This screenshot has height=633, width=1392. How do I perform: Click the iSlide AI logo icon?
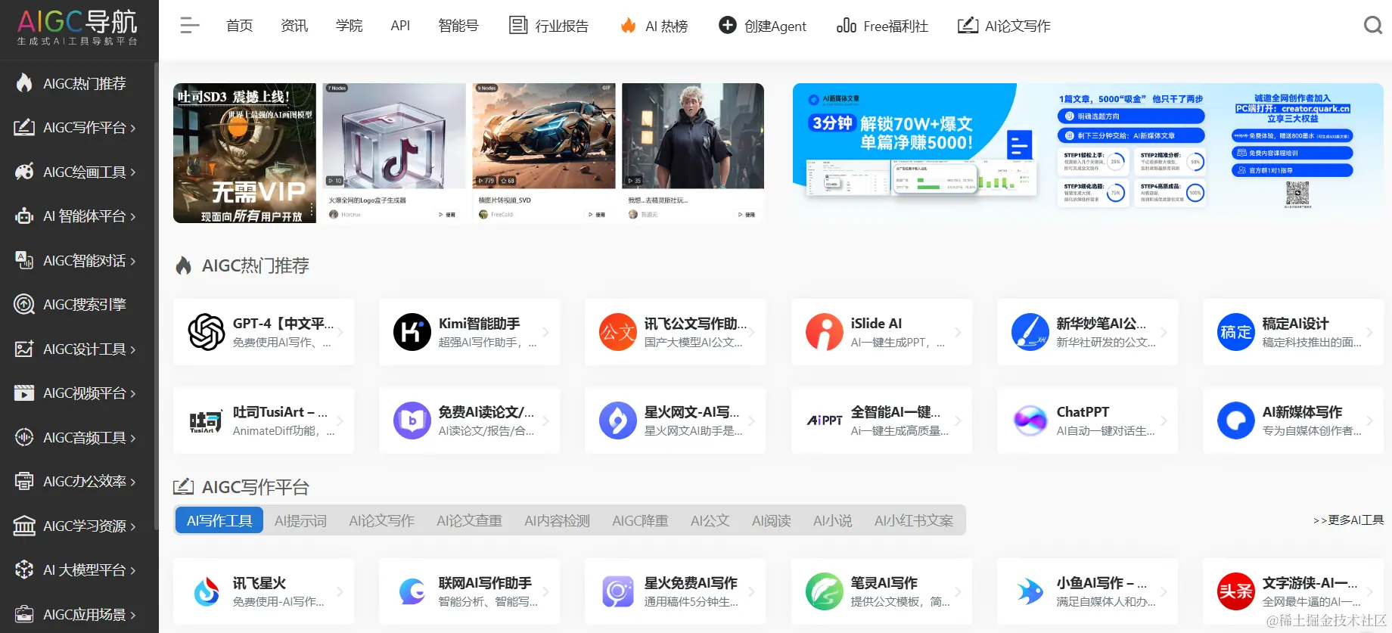click(825, 332)
